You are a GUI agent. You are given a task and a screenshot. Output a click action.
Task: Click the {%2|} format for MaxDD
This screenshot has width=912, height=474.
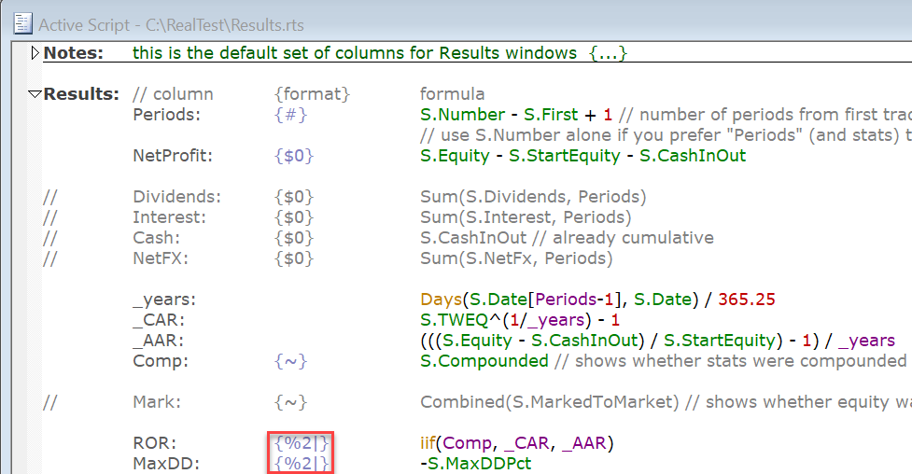point(298,464)
